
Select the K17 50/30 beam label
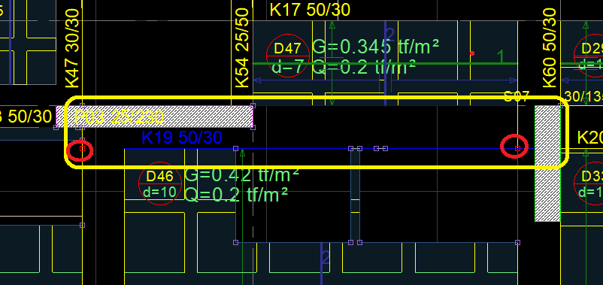coord(310,10)
